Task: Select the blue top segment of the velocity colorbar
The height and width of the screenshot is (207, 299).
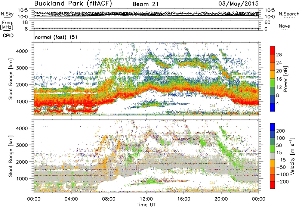Action: [x=272, y=127]
